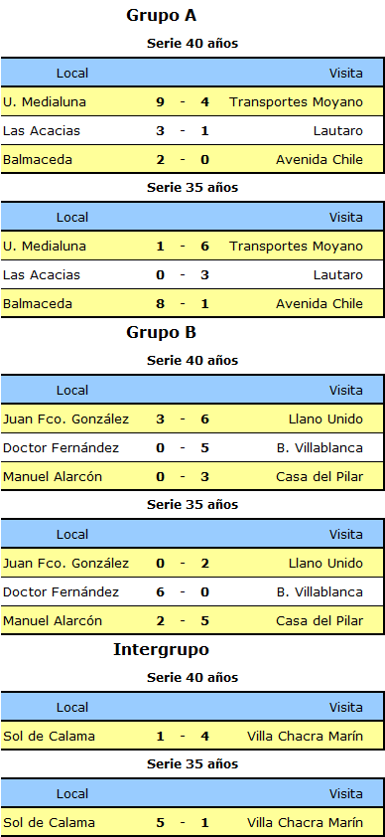This screenshot has height=837, width=385.
Task: Select the Las Acacias 3 - 1 Lautaro row
Action: tap(192, 131)
